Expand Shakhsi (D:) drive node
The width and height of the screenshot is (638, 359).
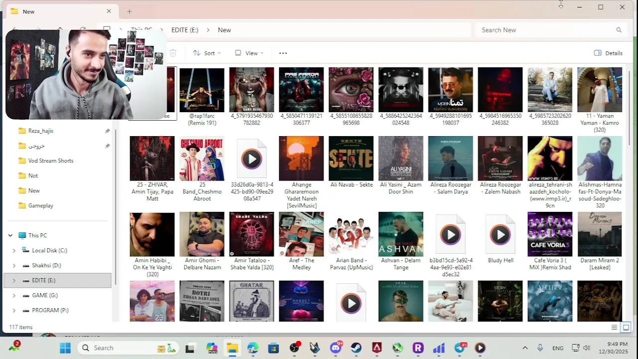pos(14,265)
